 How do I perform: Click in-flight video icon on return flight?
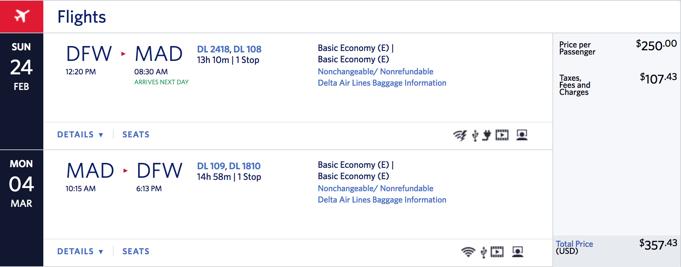pos(497,252)
